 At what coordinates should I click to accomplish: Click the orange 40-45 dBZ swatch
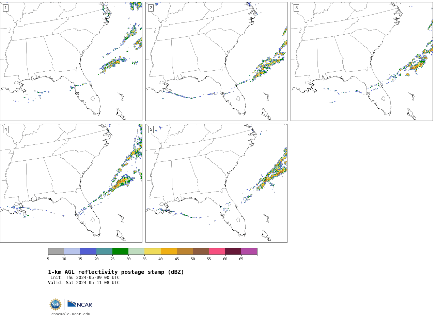click(169, 251)
